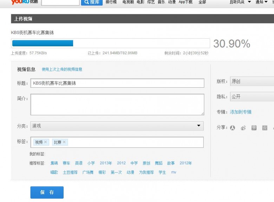Click the 搜库 search button

tap(92, 2)
